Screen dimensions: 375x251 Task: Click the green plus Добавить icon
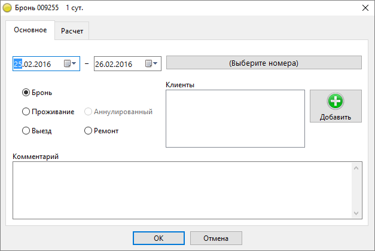point(336,101)
